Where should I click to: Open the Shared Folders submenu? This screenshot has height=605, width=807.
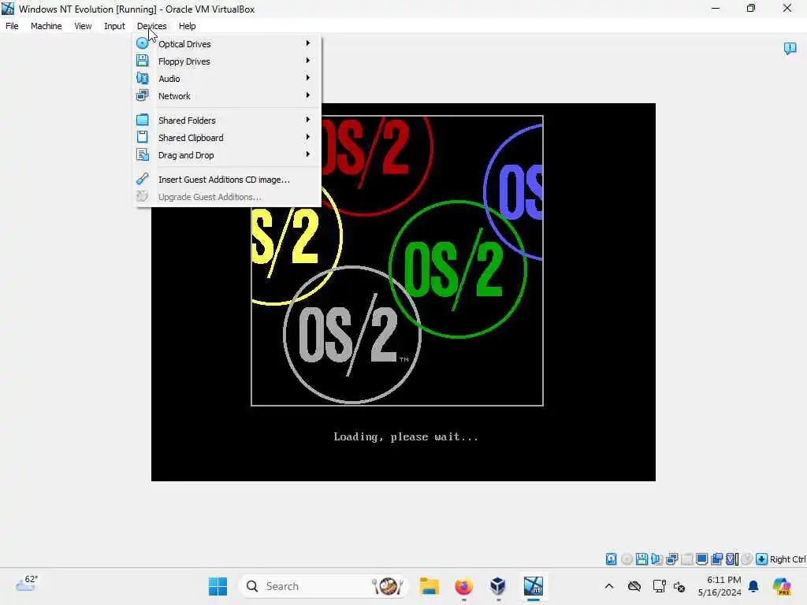227,120
